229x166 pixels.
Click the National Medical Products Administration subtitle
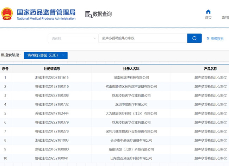click(x=46, y=19)
